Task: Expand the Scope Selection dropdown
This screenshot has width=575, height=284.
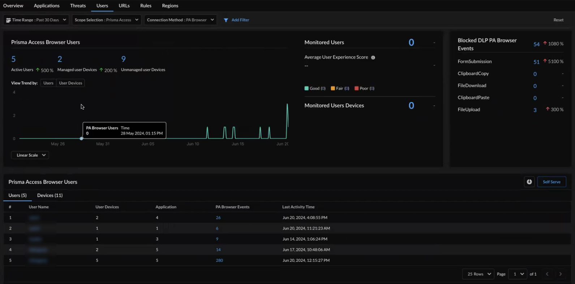Action: point(106,20)
